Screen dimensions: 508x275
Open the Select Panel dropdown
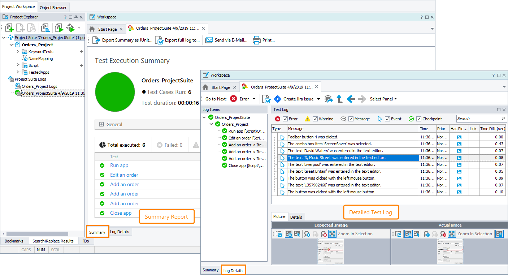(x=383, y=99)
